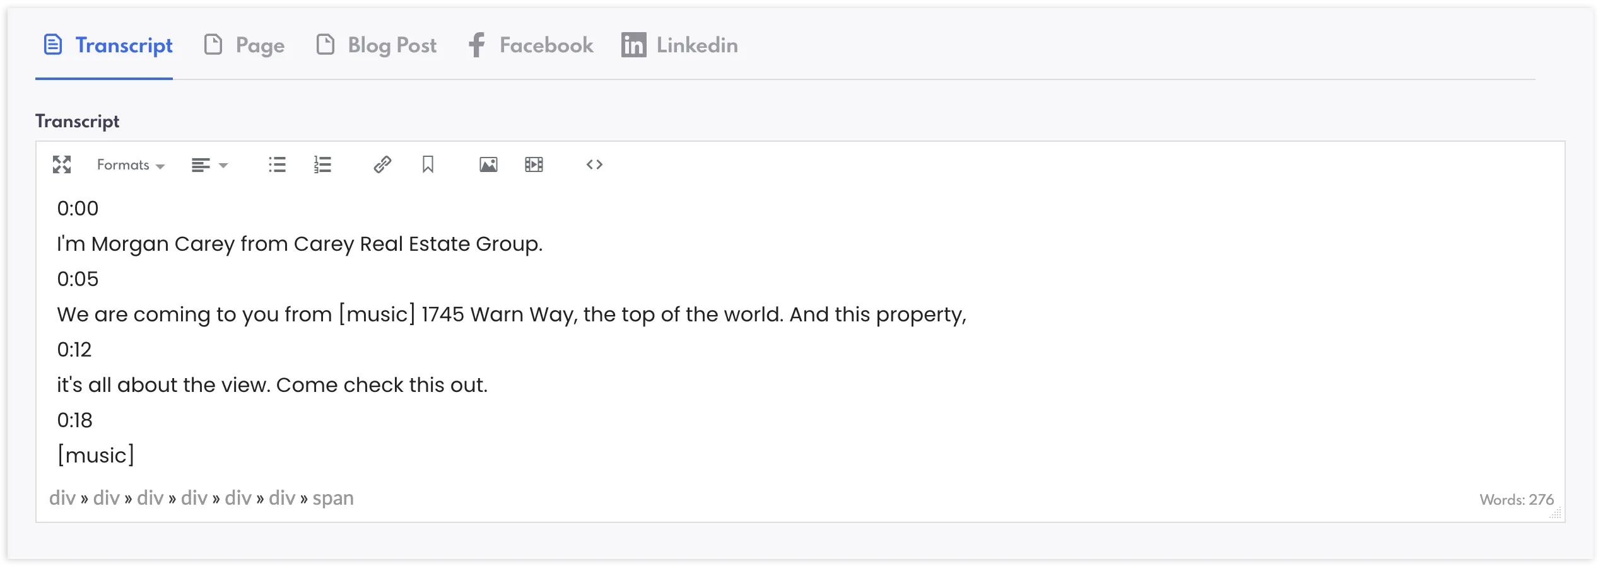Open the Linkedin tab
The height and width of the screenshot is (569, 1603).
pos(679,45)
